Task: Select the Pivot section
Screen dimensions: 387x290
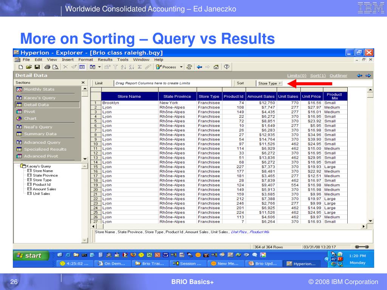Action: tap(29, 111)
